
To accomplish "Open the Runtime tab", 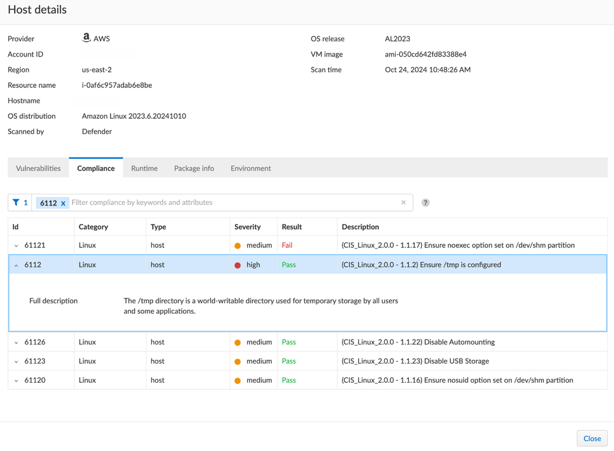I will pos(144,168).
